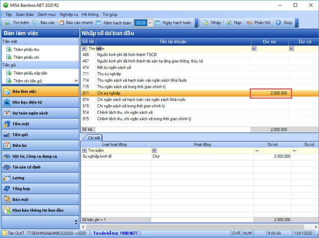Image resolution: width=319 pixels, height=238 pixels.
Task: Open the Nghiệp vụ menu
Action: (x=69, y=15)
